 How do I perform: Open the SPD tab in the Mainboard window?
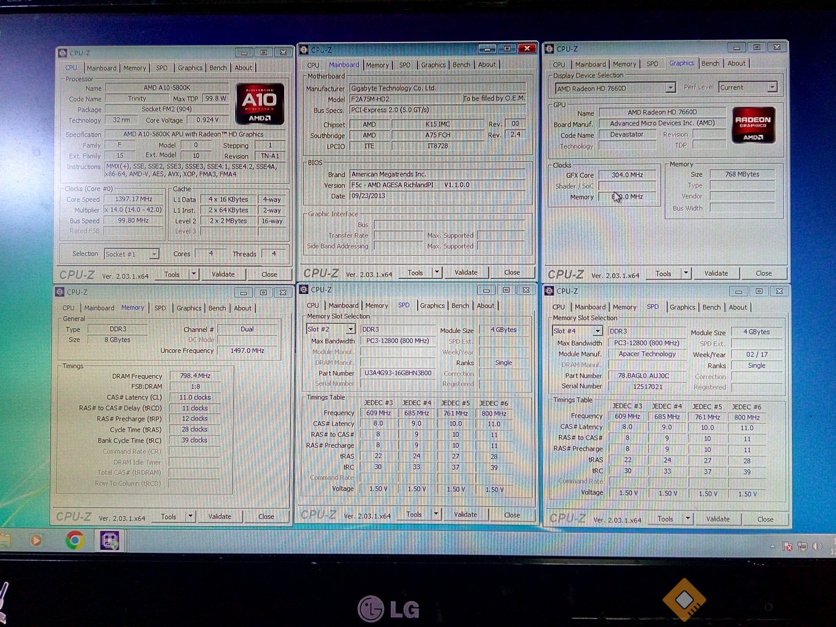[405, 65]
